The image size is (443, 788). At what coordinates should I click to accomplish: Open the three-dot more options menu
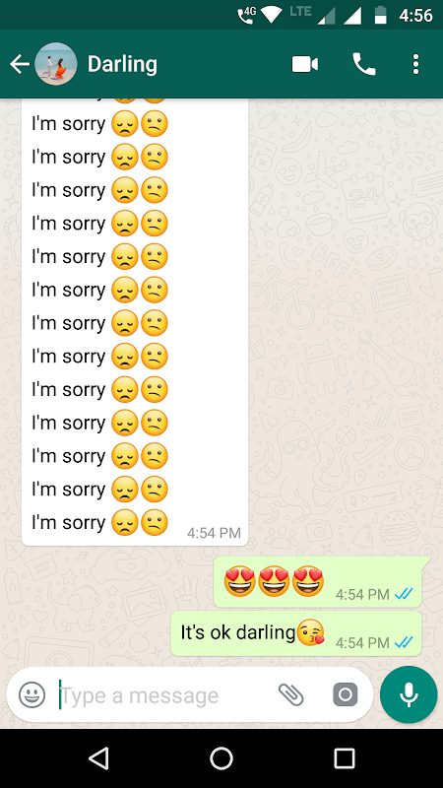coord(415,64)
